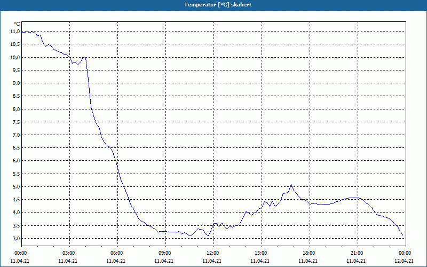427x267 pixels.
Task: Select the 12:00 time axis label
Action: 212,253
